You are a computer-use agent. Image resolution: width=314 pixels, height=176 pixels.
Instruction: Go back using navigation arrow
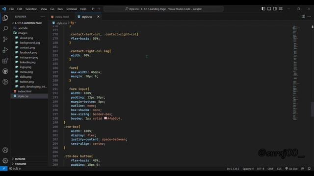click(x=93, y=9)
